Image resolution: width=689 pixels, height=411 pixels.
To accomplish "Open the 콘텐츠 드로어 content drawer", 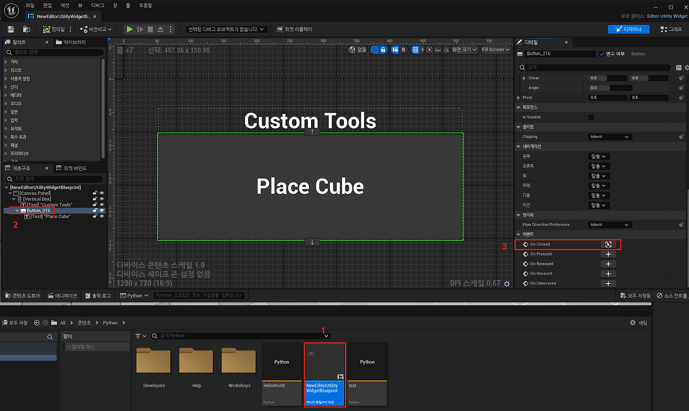I will pyautogui.click(x=24, y=295).
